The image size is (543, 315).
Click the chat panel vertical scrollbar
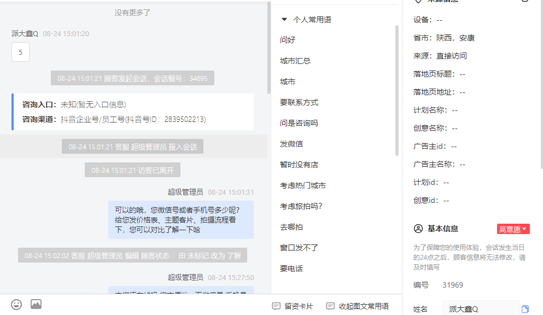[268, 48]
